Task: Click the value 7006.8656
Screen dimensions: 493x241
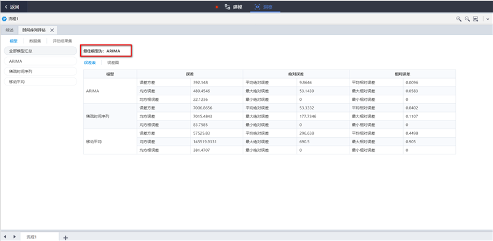Action: point(203,108)
